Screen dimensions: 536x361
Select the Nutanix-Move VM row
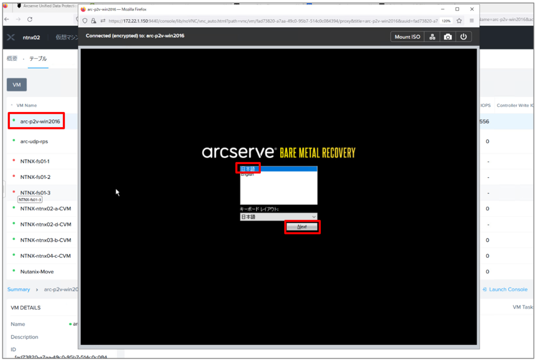pyautogui.click(x=37, y=271)
